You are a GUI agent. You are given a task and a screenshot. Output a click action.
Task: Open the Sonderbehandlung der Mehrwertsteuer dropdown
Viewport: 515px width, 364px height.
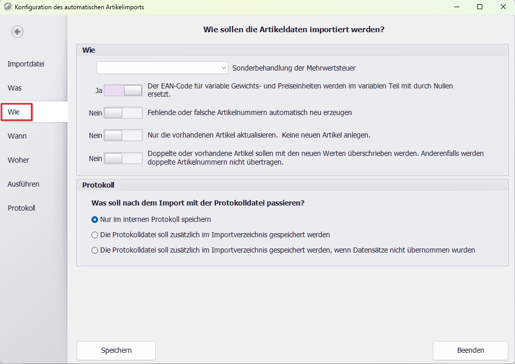coord(162,68)
